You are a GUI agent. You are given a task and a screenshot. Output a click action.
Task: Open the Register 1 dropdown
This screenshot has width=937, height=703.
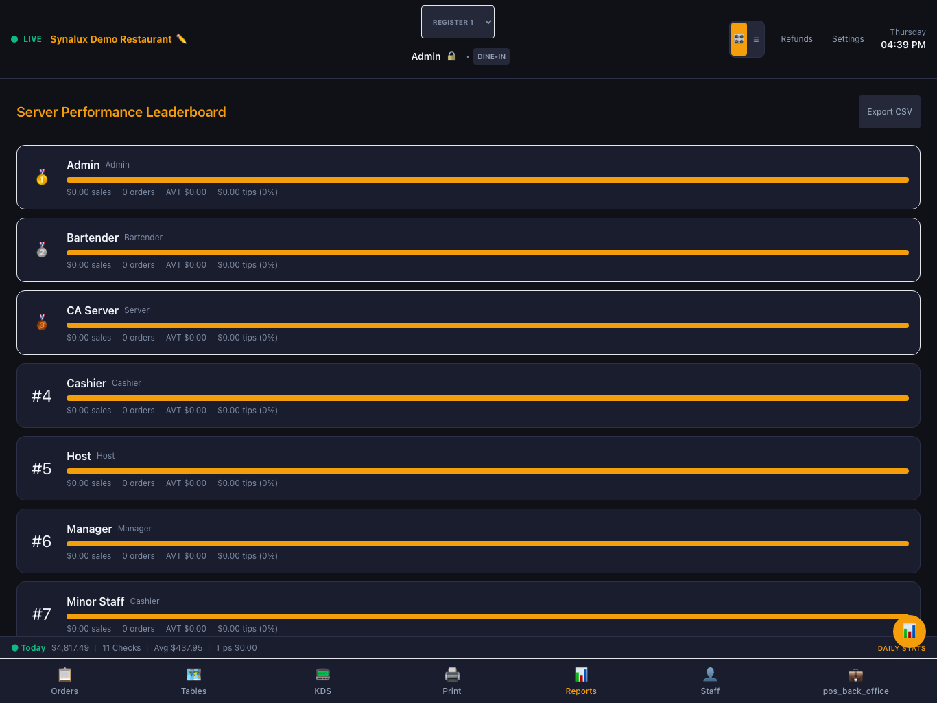[x=458, y=22]
